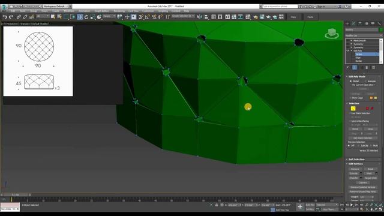Select Preview Selection Multi radio button

point(371,145)
